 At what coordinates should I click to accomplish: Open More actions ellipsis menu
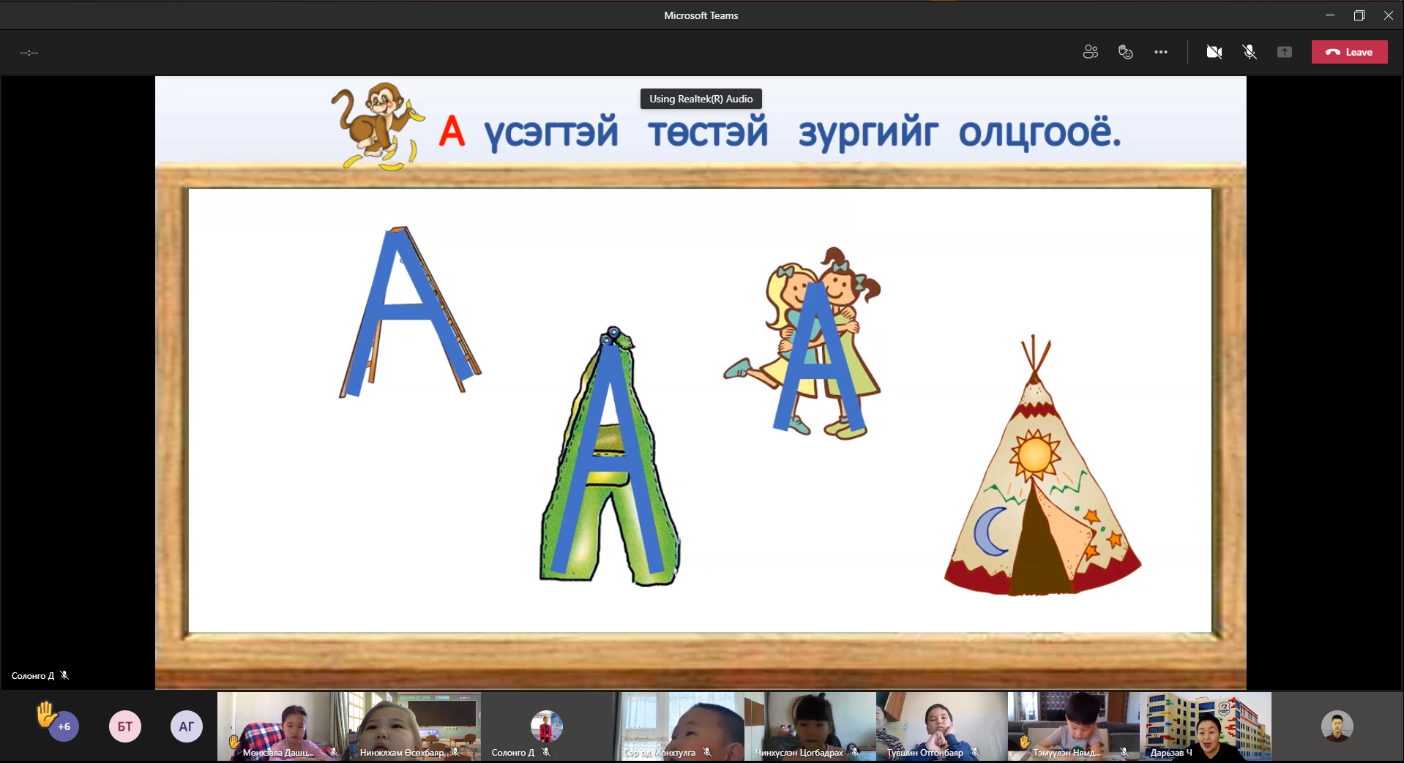[1161, 52]
